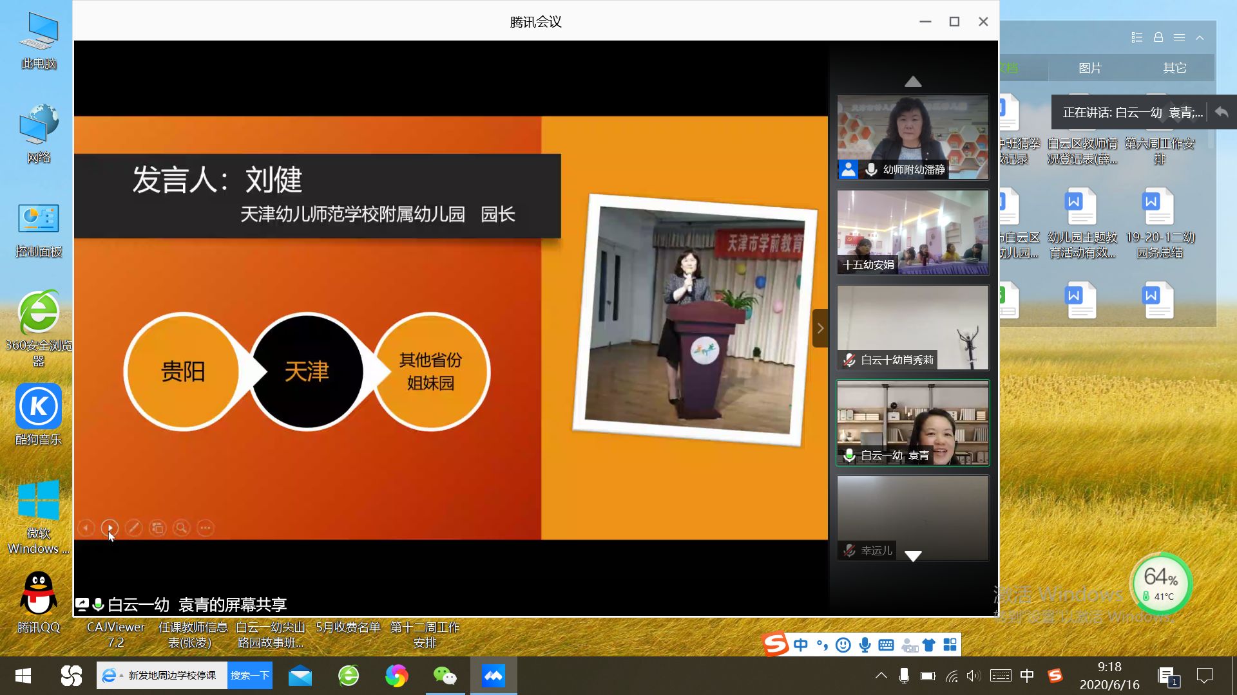
Task: Toggle microphone icon on 幼师附幼潘静 tile
Action: [871, 169]
